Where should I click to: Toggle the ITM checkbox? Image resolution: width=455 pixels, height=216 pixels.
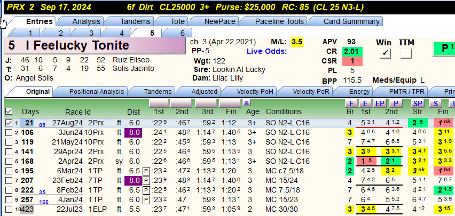(406, 53)
